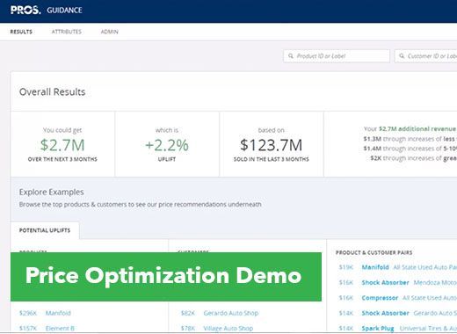The width and height of the screenshot is (457, 334).
Task: Click the $2K through increases line
Action: point(413,158)
